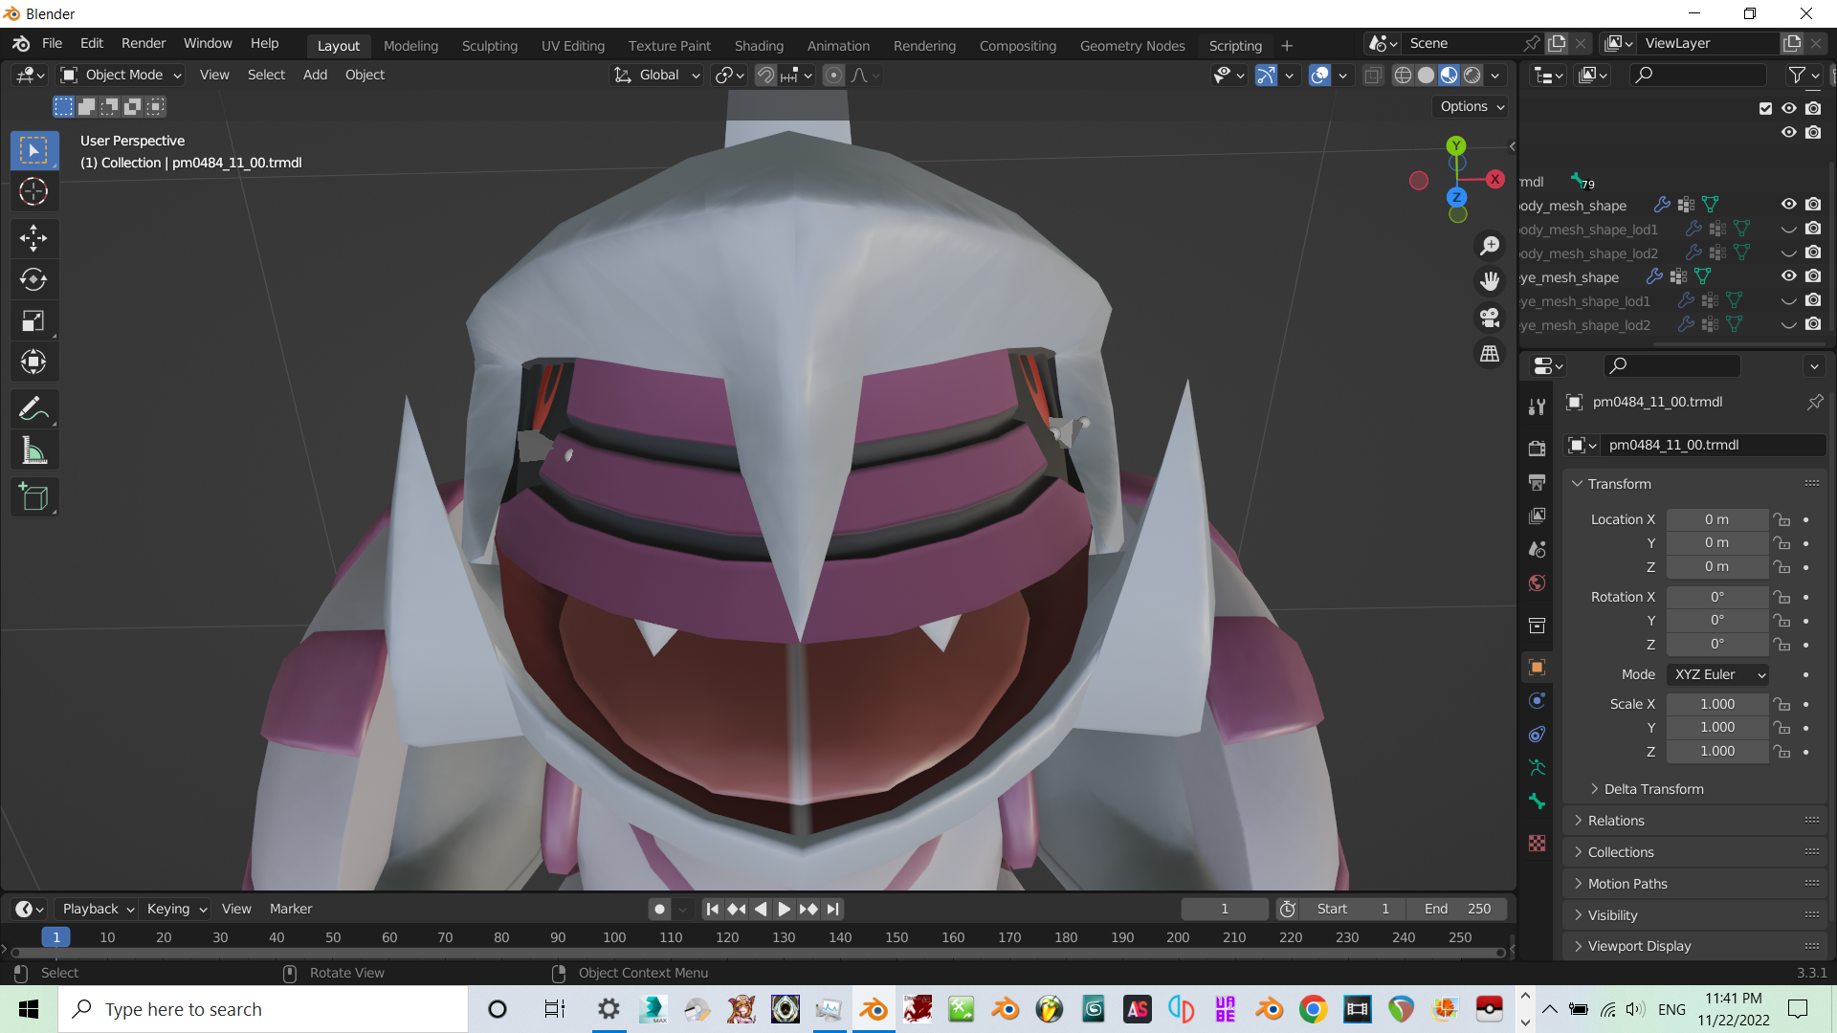Switch to orthographic grid view icon
Viewport: 1837px width, 1033px height.
tap(1490, 354)
